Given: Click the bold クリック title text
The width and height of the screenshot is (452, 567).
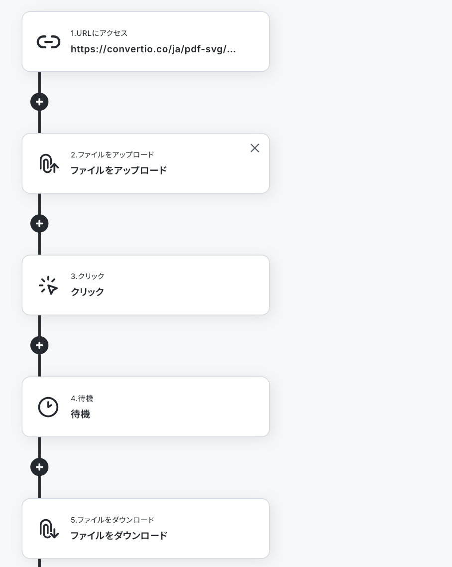Looking at the screenshot, I should tap(88, 292).
